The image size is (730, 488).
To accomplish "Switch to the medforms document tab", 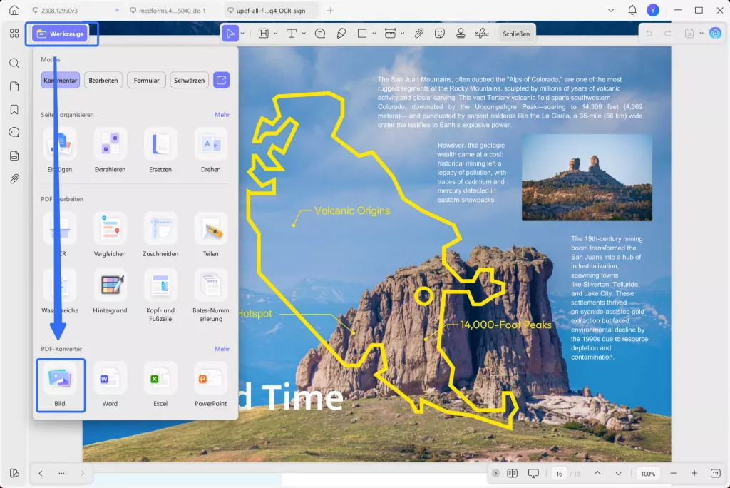I will 168,10.
